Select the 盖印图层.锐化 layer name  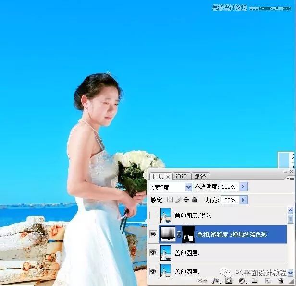(x=193, y=215)
